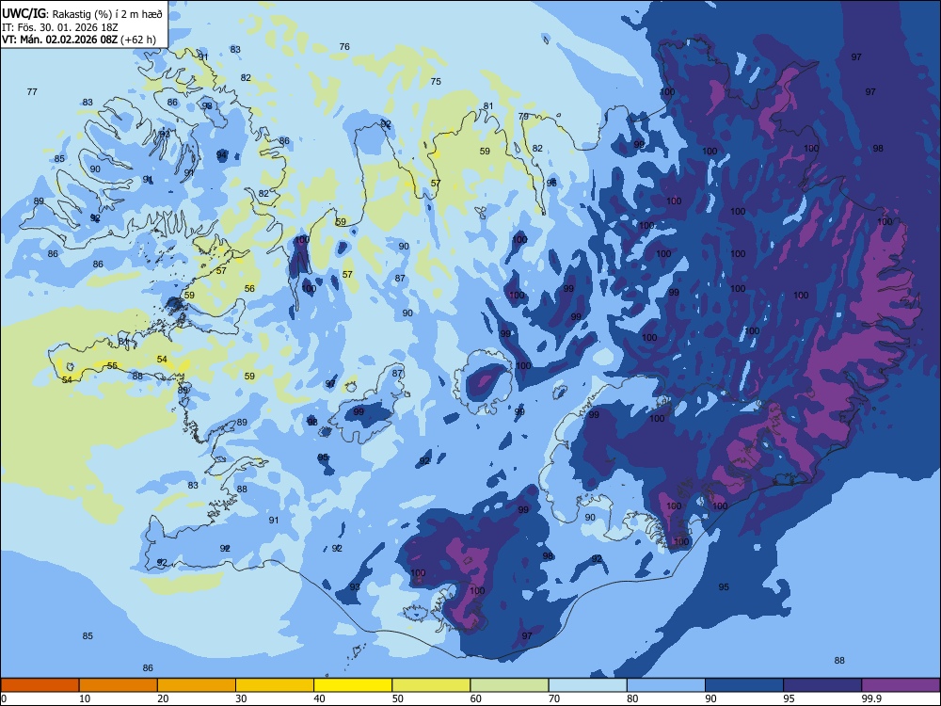Select the 20–30 legend color block
Viewport: 941px width, 706px height.
[197, 685]
